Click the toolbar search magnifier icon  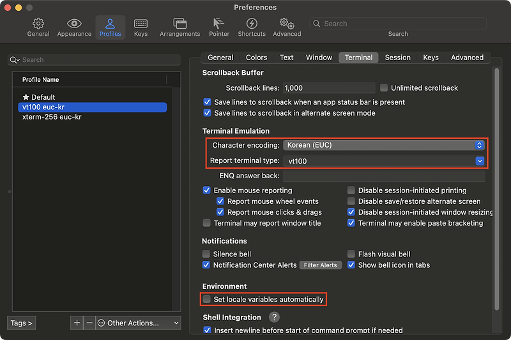(316, 24)
